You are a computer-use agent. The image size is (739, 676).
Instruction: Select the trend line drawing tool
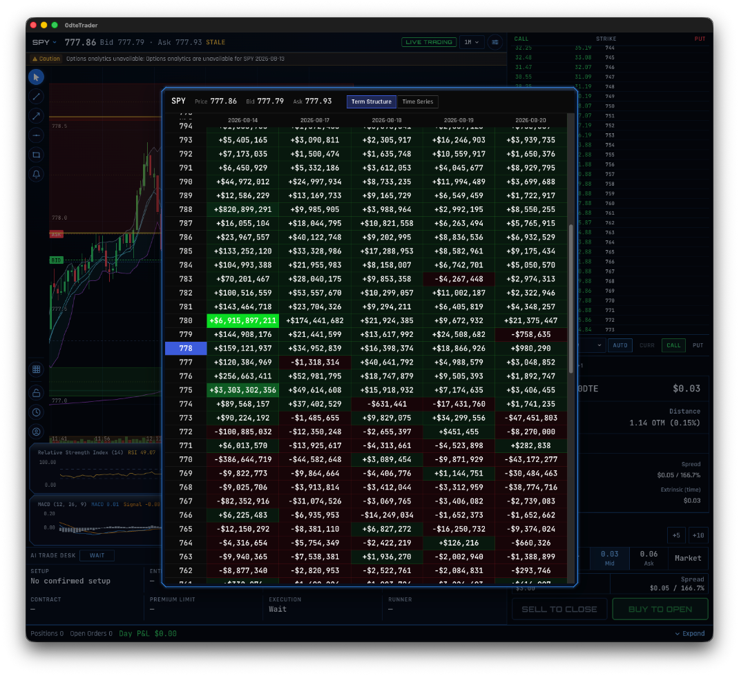(37, 97)
